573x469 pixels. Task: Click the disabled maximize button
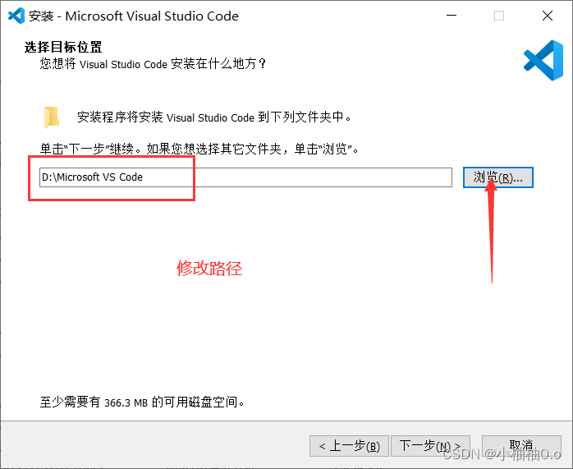point(499,16)
